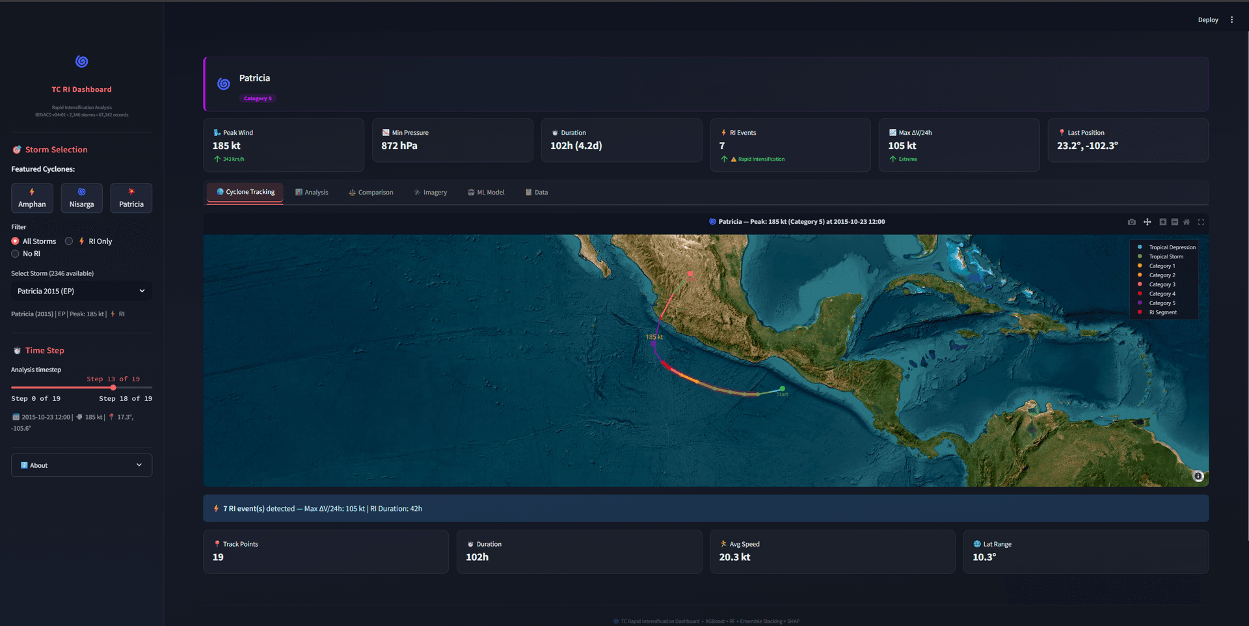The width and height of the screenshot is (1249, 626).
Task: Open the Patricia 2015 (EP) storm dropdown
Action: pyautogui.click(x=81, y=291)
